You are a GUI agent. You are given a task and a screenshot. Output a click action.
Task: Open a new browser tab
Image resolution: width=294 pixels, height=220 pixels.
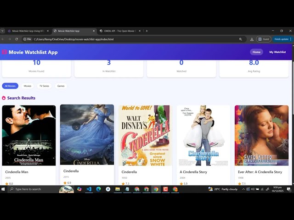pos(147,31)
